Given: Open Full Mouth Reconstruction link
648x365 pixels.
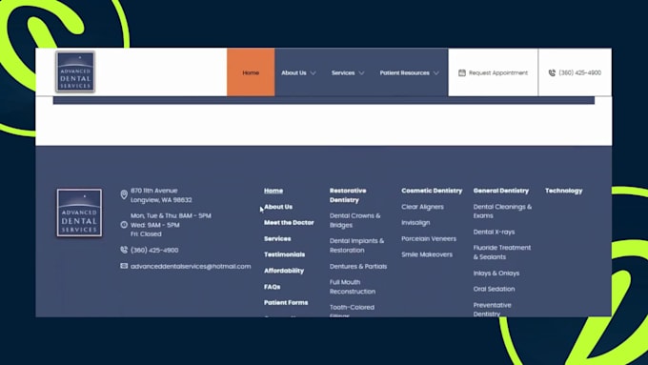Looking at the screenshot, I should [353, 287].
